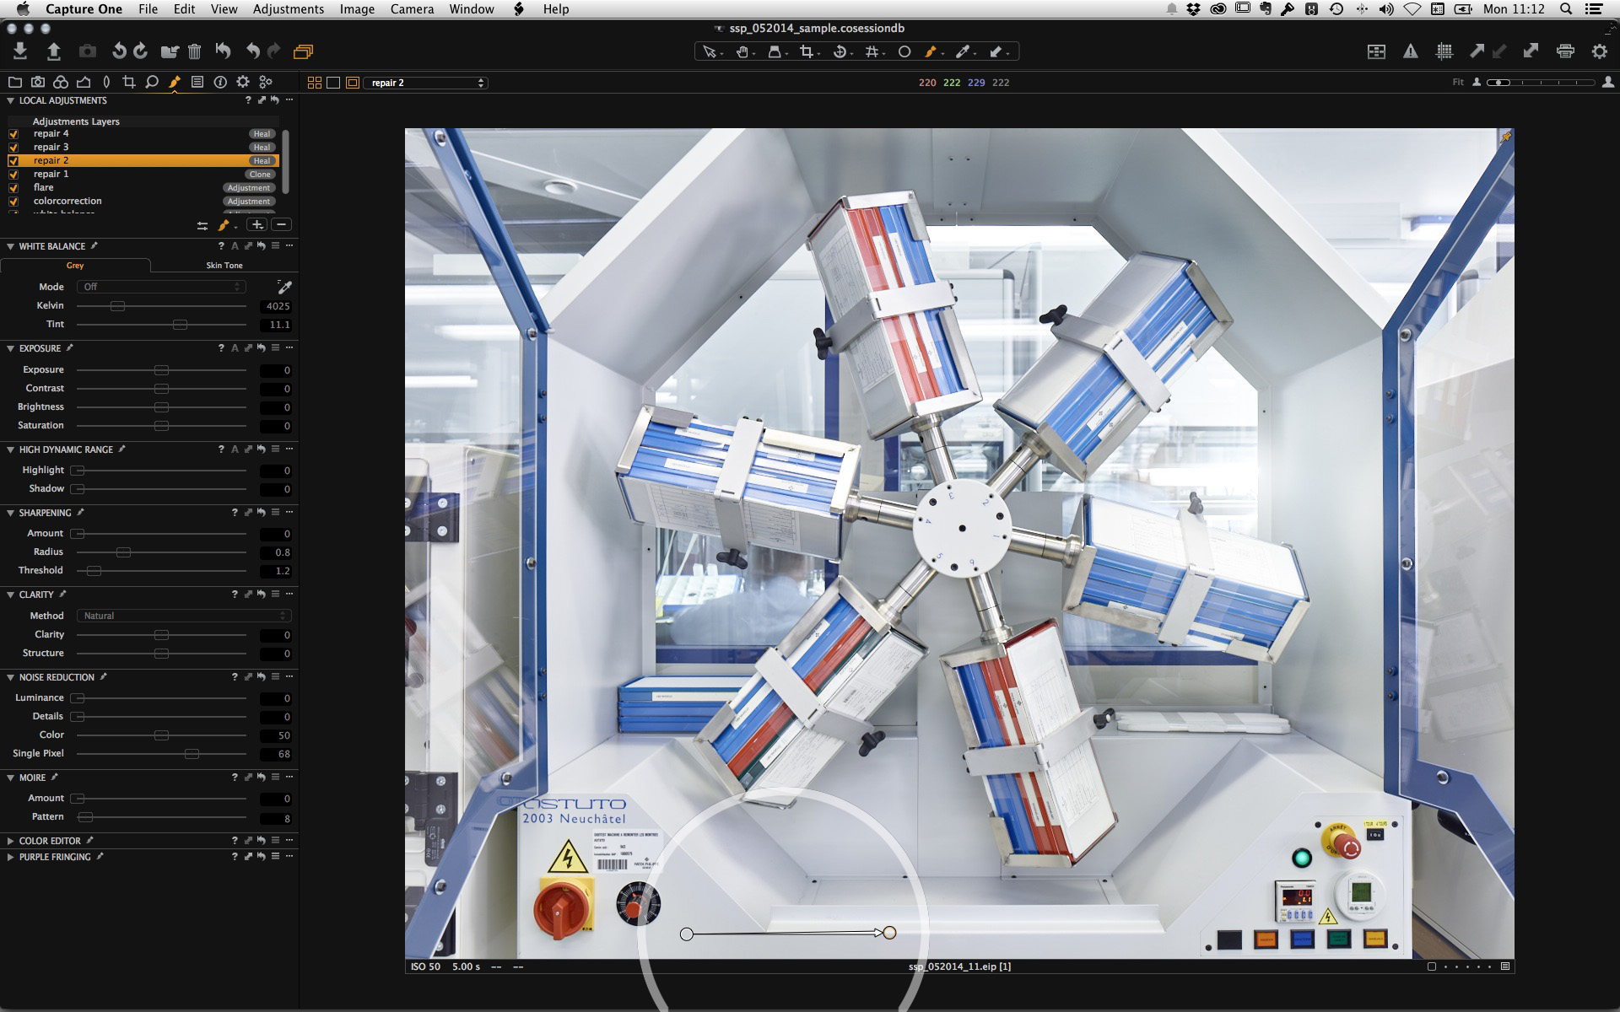This screenshot has width=1620, height=1012.
Task: Expand the Color Editor panel
Action: 10,841
